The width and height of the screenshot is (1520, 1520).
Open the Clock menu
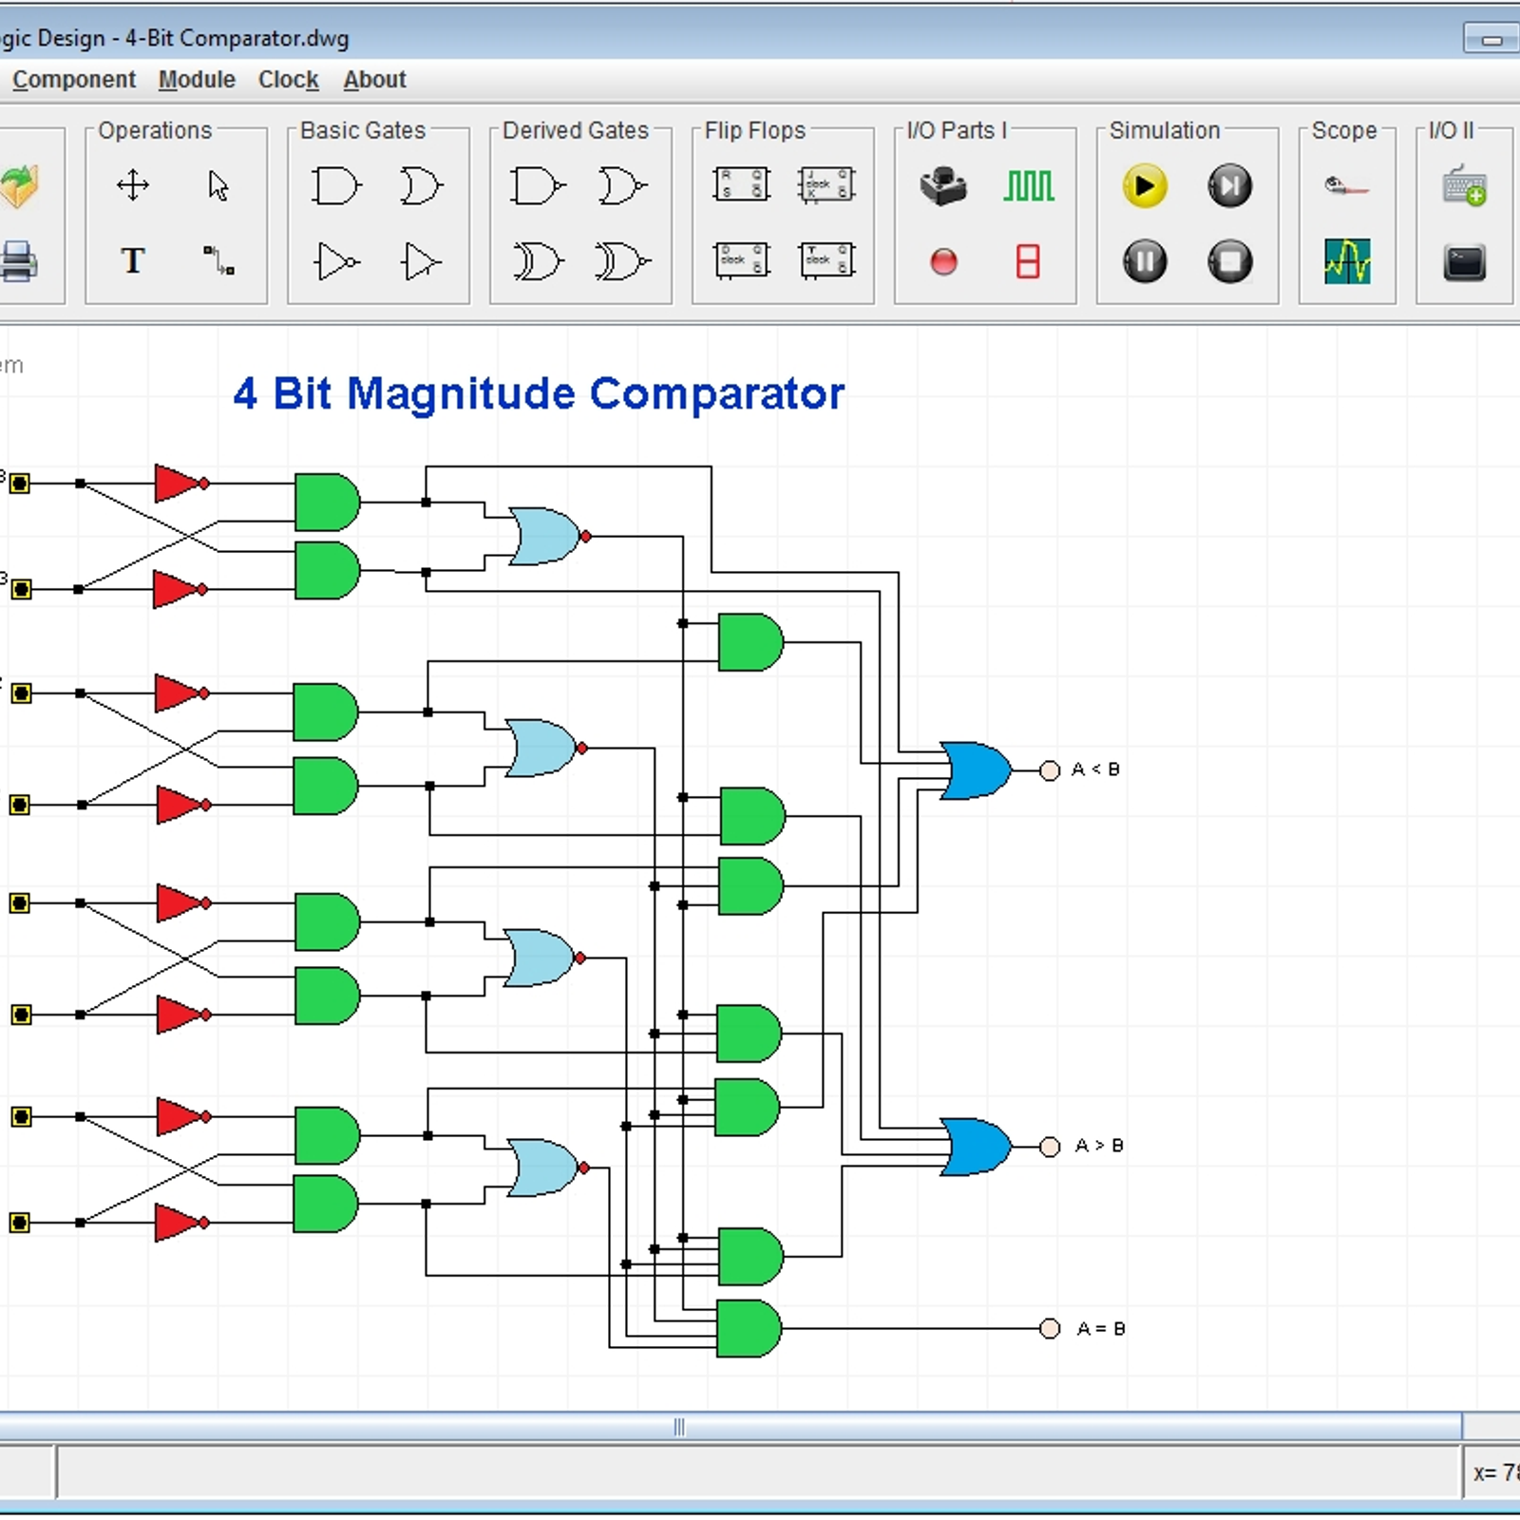(x=289, y=80)
